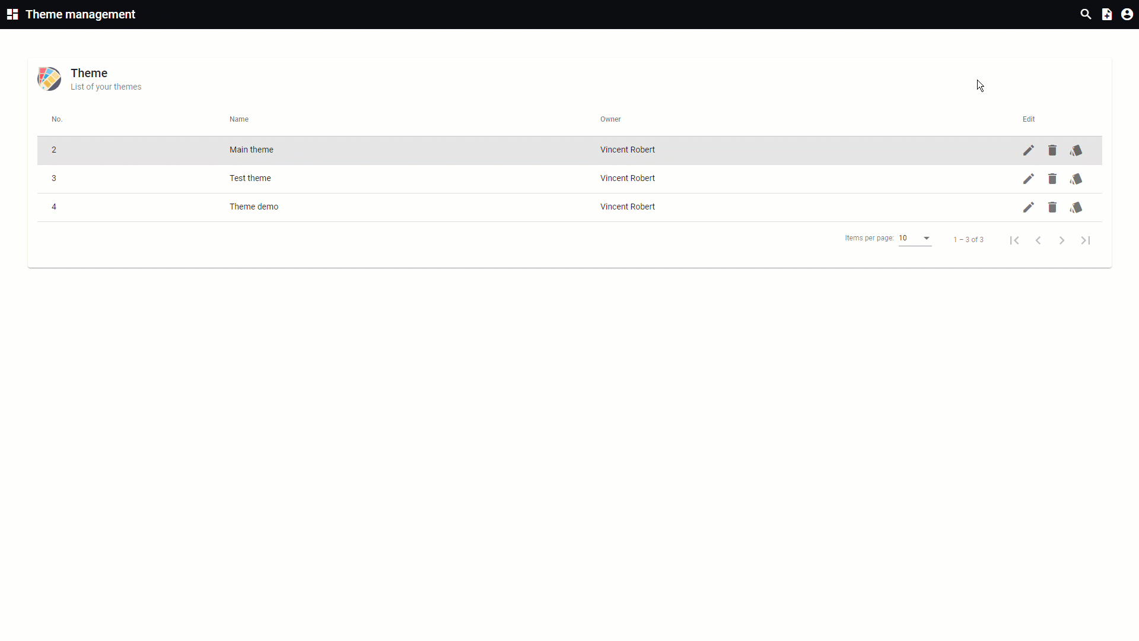Click the Theme palette logo
1139x641 pixels.
[49, 79]
